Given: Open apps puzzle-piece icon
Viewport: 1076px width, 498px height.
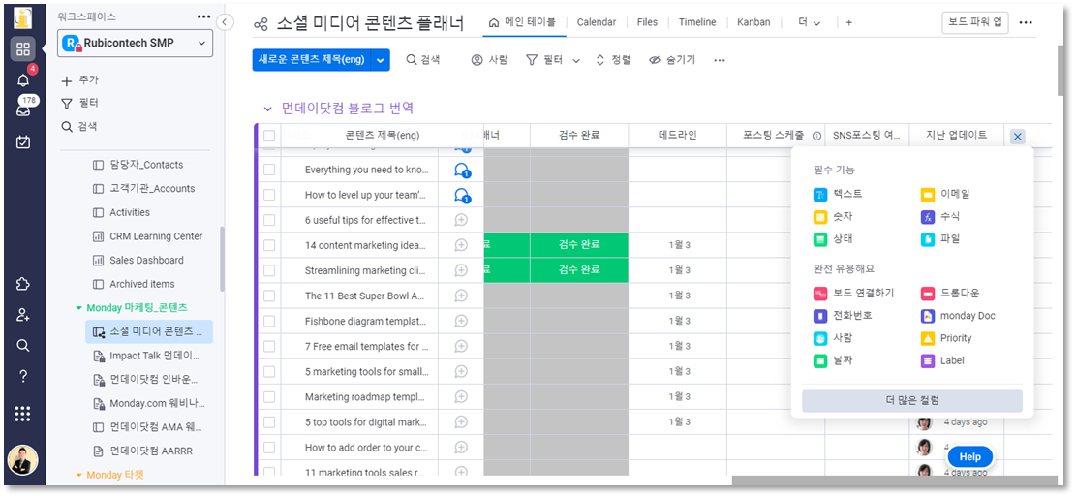Looking at the screenshot, I should point(22,284).
